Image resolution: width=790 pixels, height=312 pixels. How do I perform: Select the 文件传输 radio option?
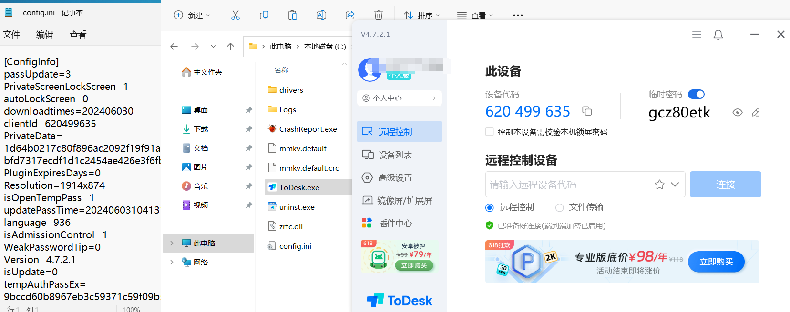(x=560, y=207)
